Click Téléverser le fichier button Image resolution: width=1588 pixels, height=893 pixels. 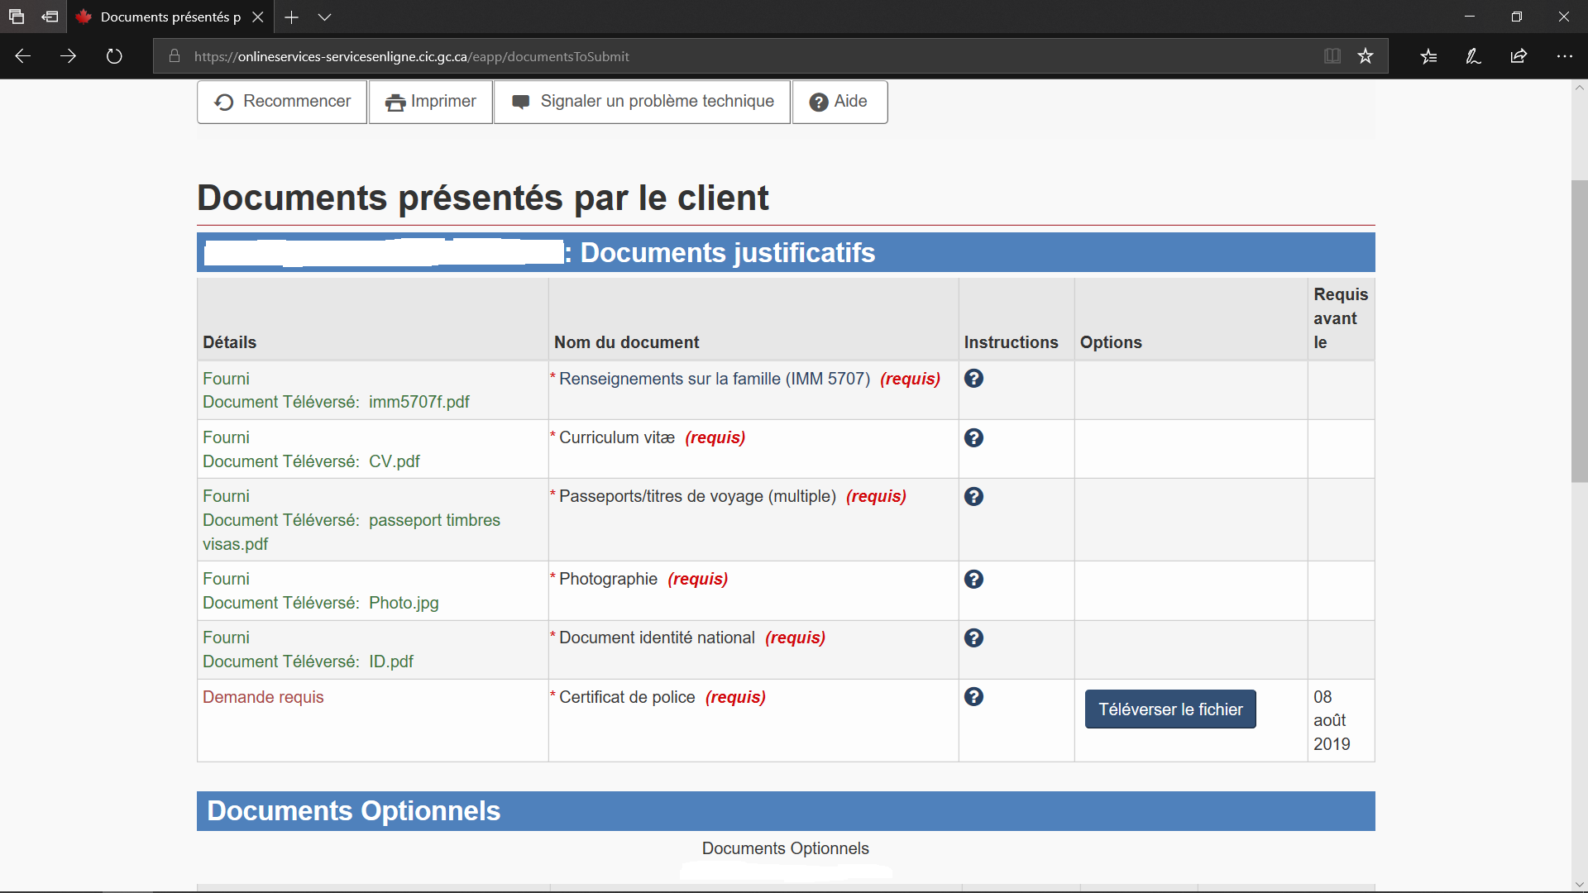point(1169,709)
